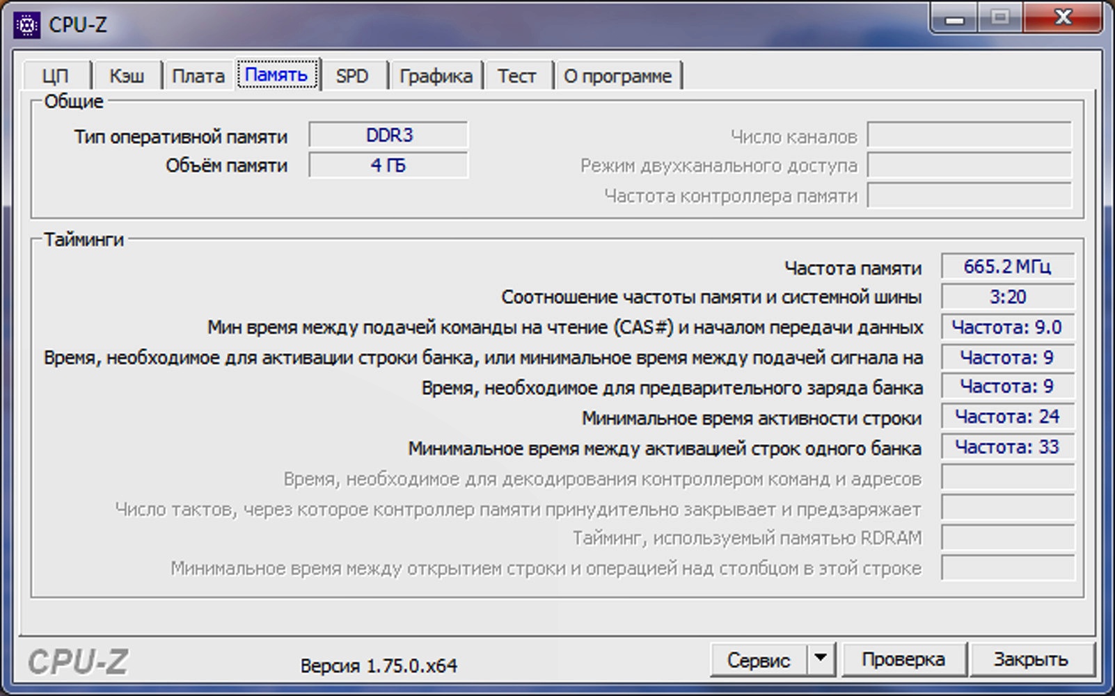
Task: Open the О программе tab
Action: 618,76
